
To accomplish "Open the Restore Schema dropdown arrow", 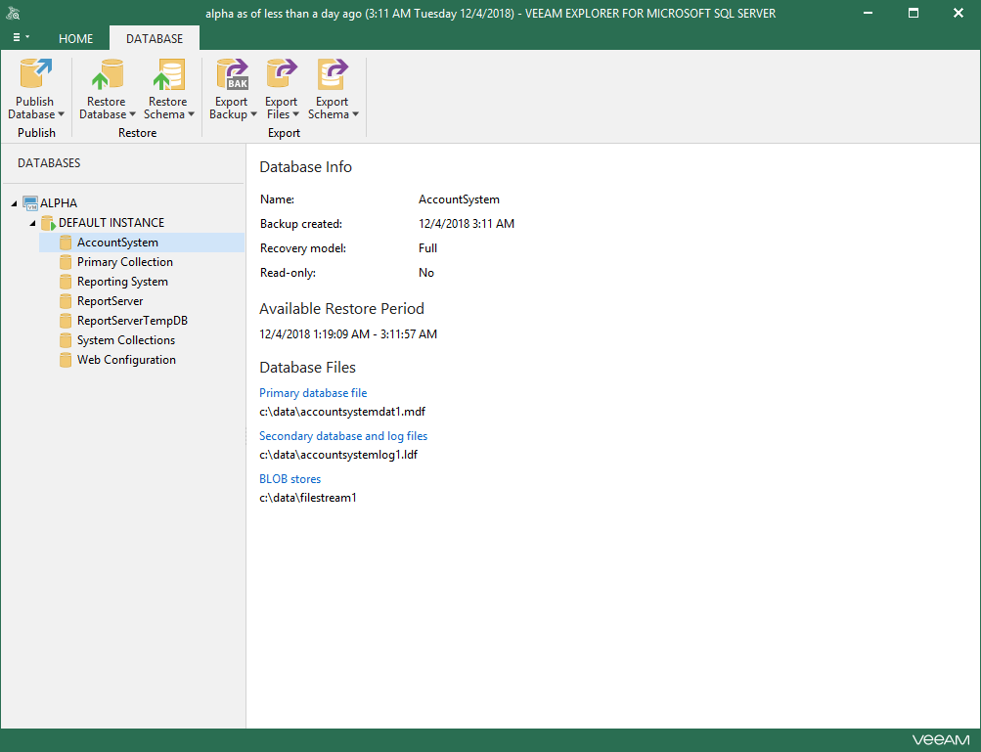I will coord(192,114).
